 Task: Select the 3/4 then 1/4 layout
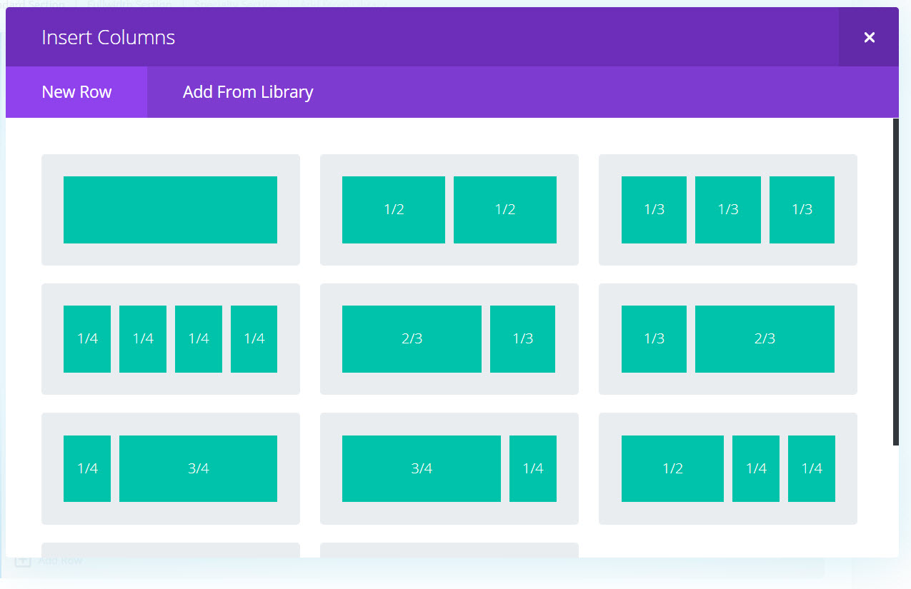pyautogui.click(x=449, y=468)
